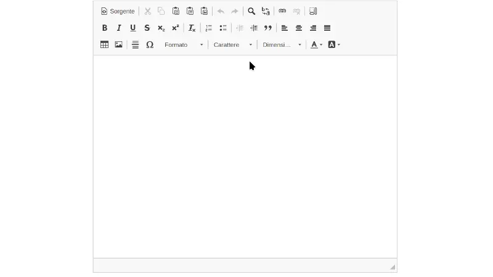Click the Redo arrow
The width and height of the screenshot is (493, 277).
pos(235,11)
